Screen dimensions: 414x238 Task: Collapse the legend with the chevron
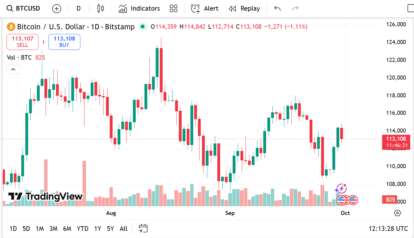coord(13,69)
